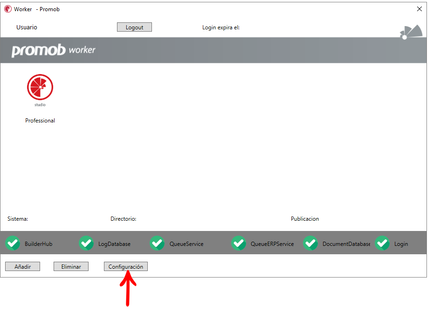Click the Promob app icon in title bar
This screenshot has height=312, width=433.
8,9
